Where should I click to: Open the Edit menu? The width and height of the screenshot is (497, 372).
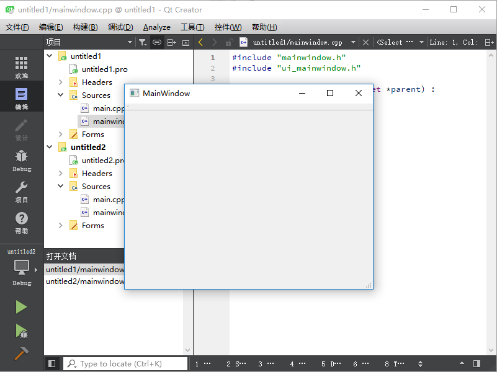(51, 27)
